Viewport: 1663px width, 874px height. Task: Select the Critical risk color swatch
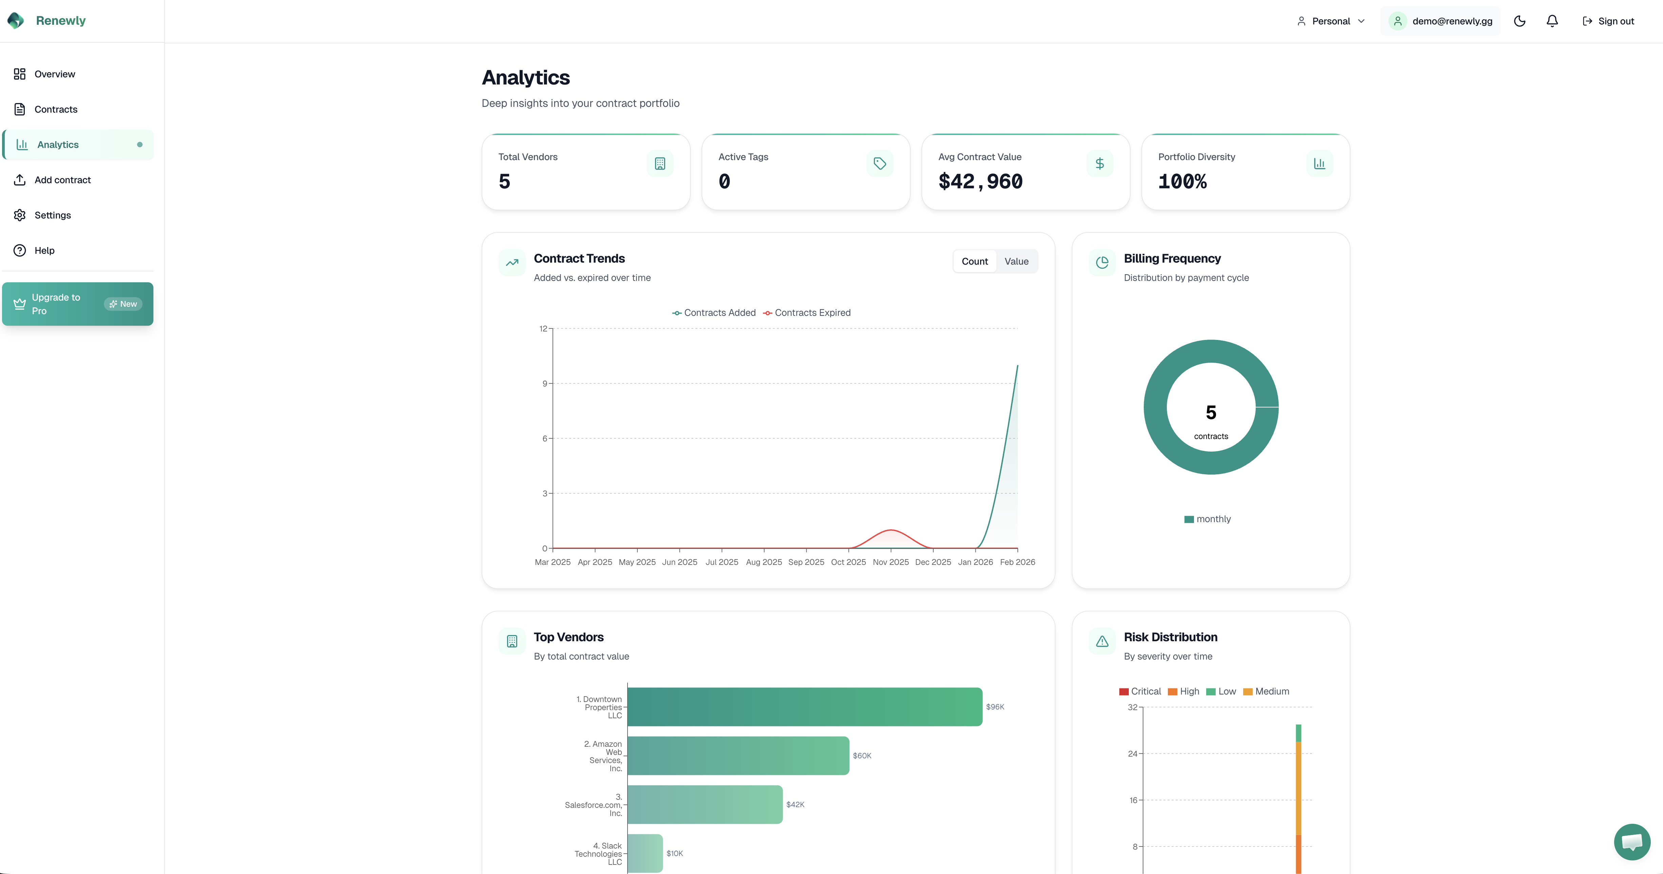(1124, 691)
